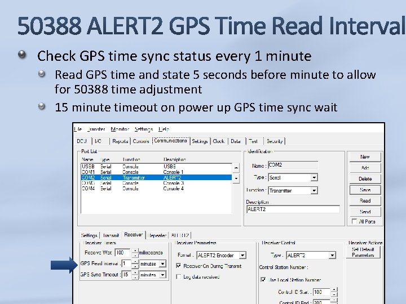Image resolution: width=406 pixels, height=304 pixels.
Task: Click the Delete button
Action: [365, 179]
